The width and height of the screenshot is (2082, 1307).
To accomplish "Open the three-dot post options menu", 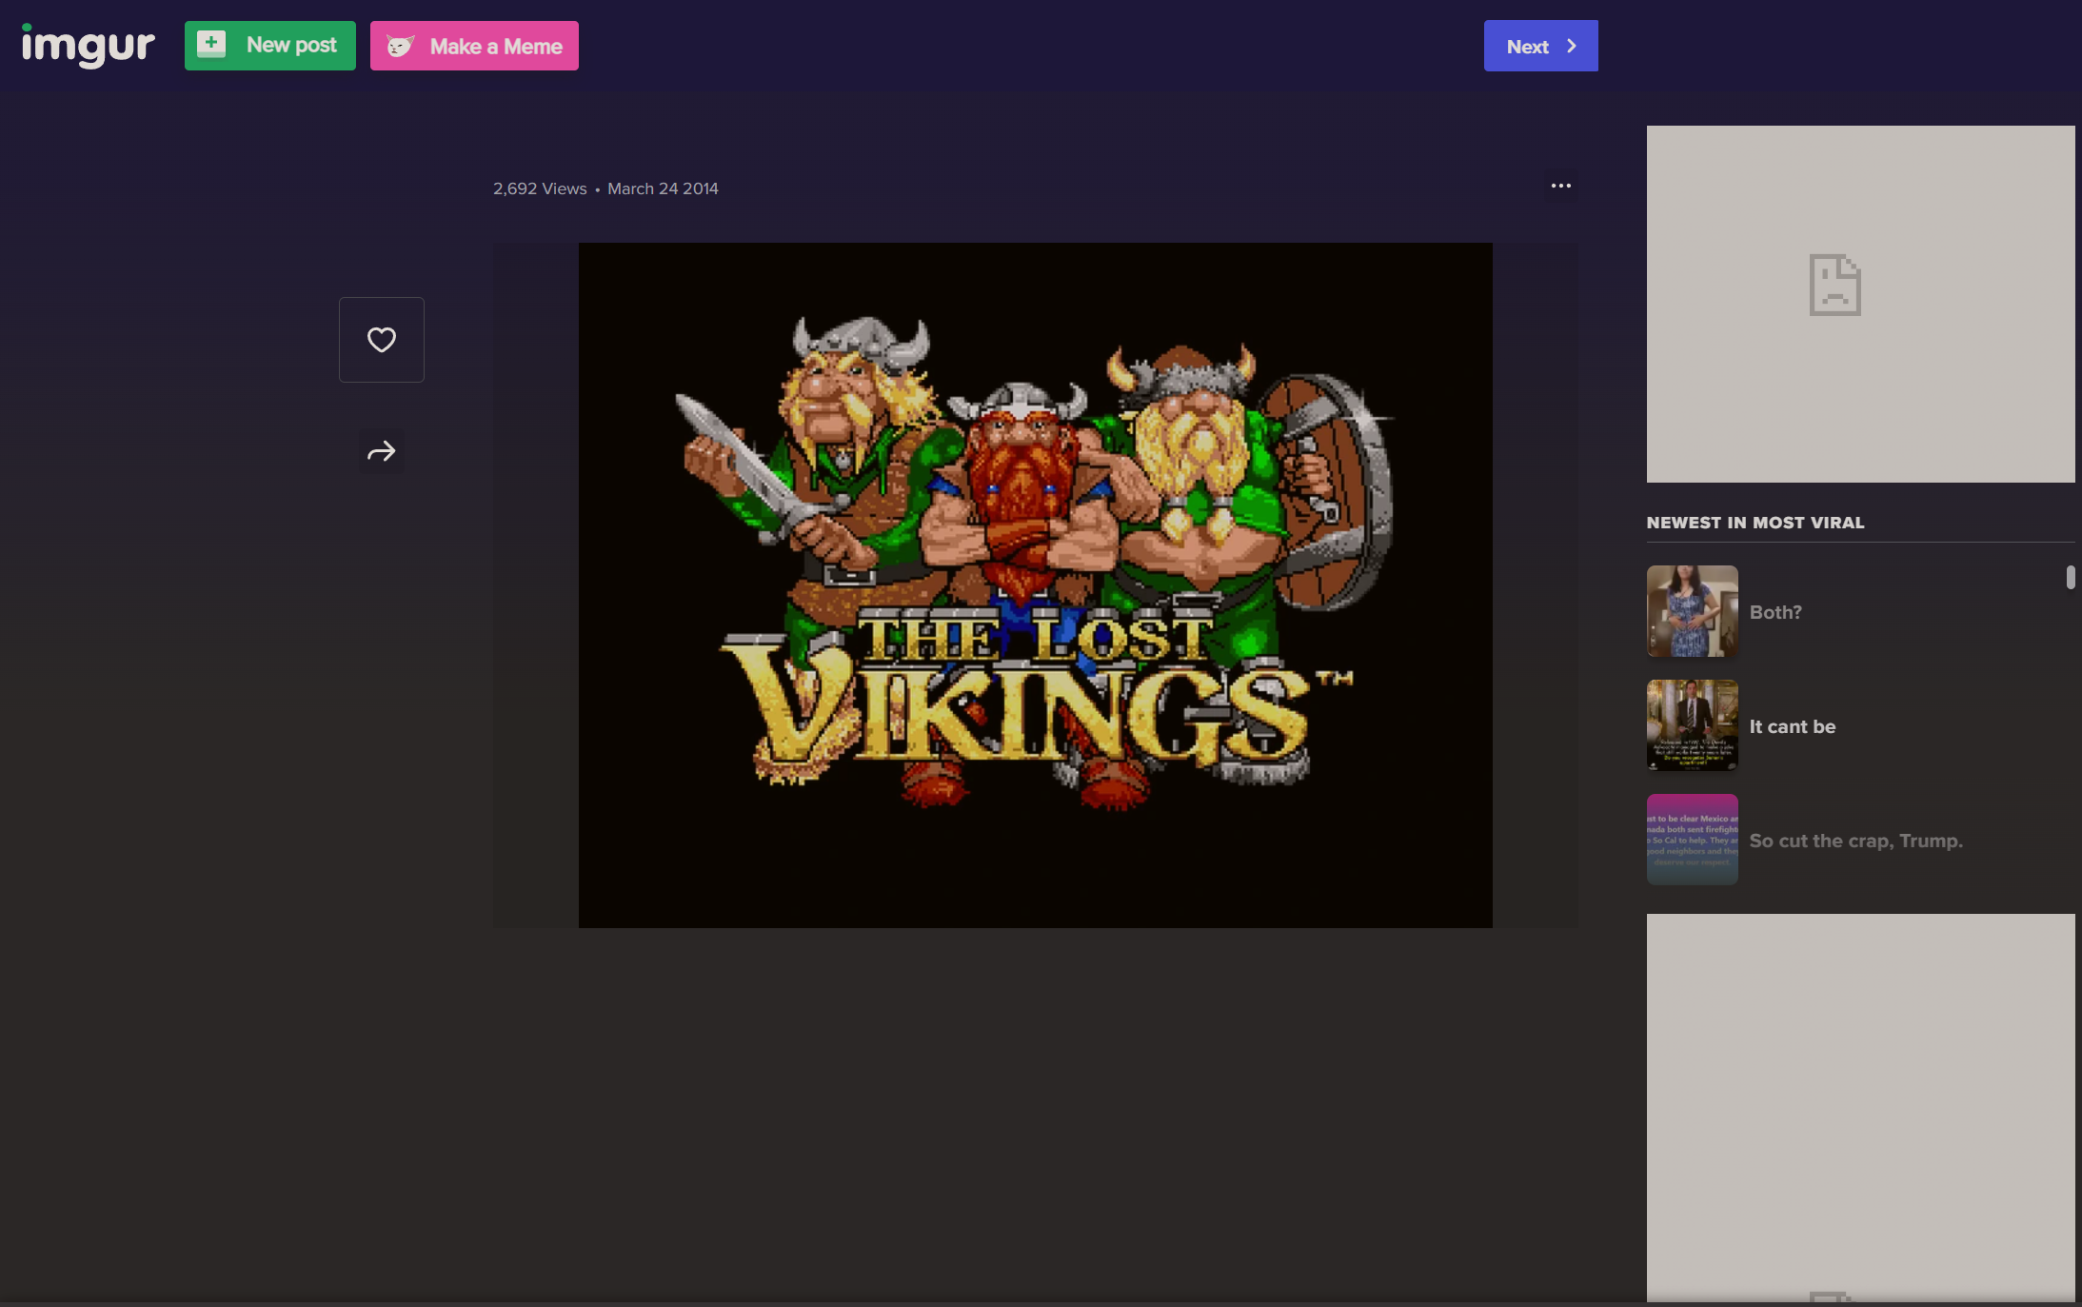I will (x=1560, y=186).
